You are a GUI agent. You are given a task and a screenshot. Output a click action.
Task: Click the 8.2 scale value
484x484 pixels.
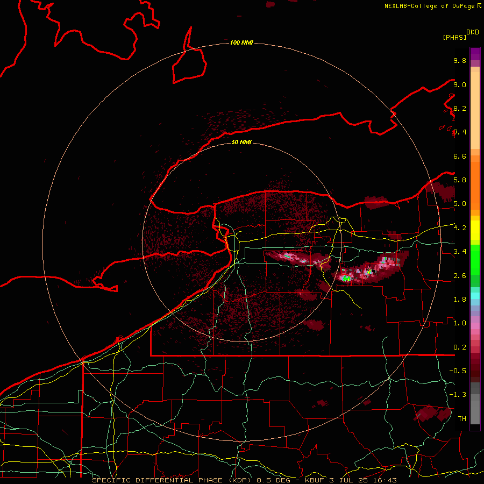pyautogui.click(x=460, y=108)
